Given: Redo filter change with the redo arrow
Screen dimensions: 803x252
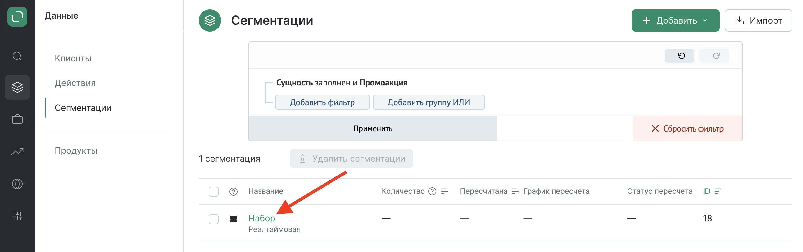Looking at the screenshot, I should [x=714, y=56].
